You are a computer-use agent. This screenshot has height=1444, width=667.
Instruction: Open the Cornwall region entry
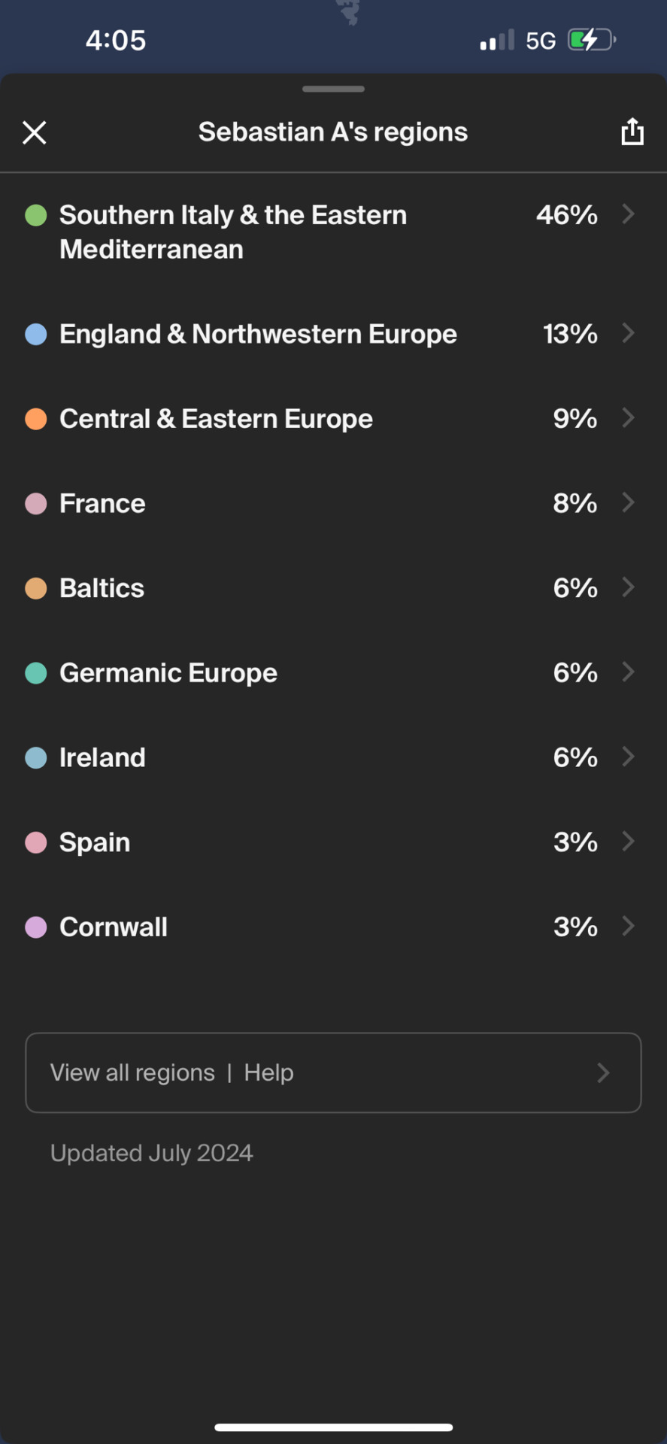333,927
